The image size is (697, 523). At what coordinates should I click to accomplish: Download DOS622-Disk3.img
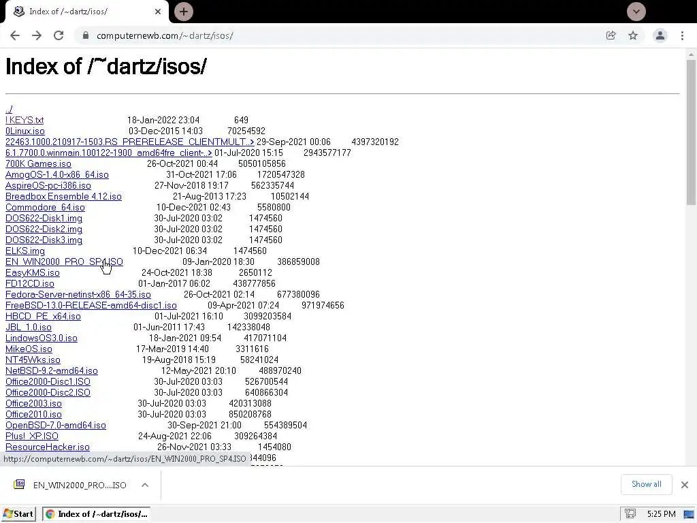[44, 240]
